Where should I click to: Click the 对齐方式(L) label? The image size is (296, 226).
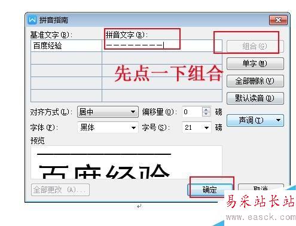point(51,112)
